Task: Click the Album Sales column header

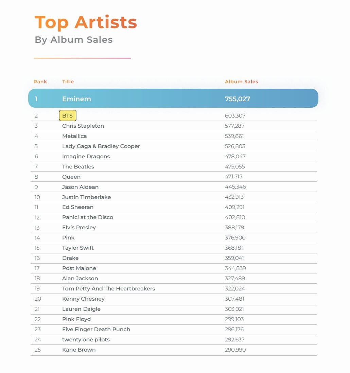Action: point(242,82)
